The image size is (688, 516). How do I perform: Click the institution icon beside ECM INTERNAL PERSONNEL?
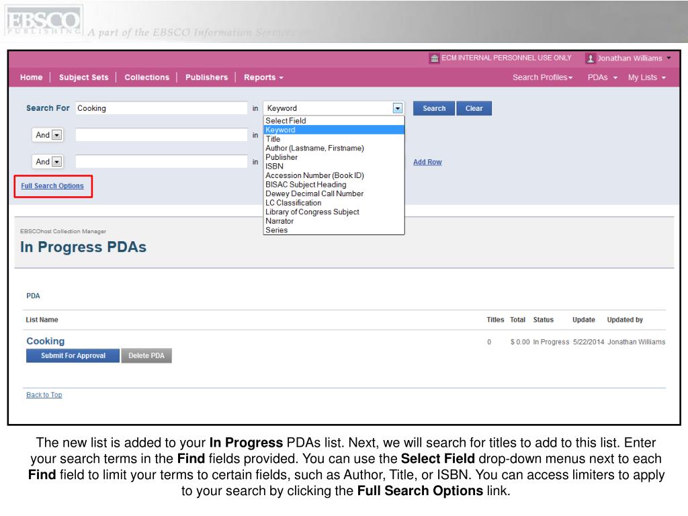point(435,58)
